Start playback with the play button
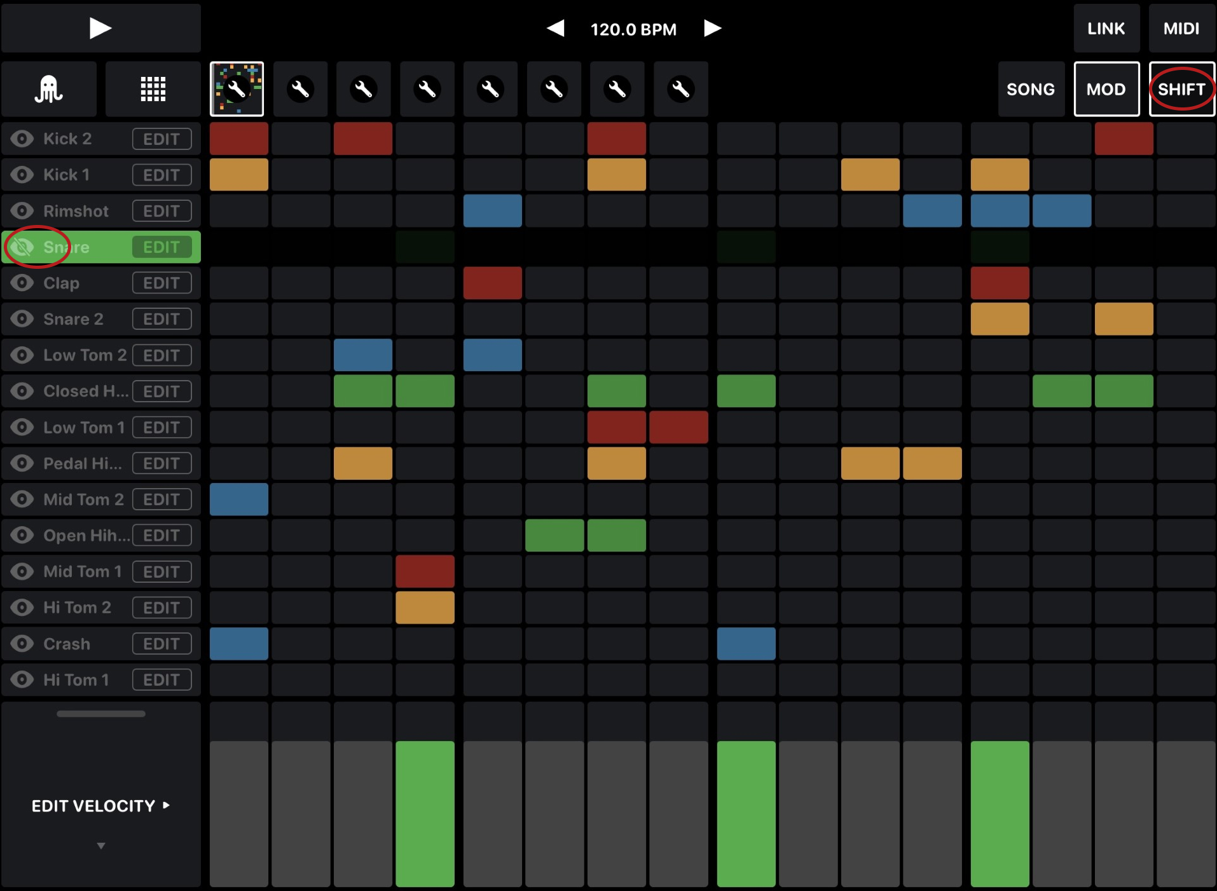The width and height of the screenshot is (1217, 891). [100, 28]
